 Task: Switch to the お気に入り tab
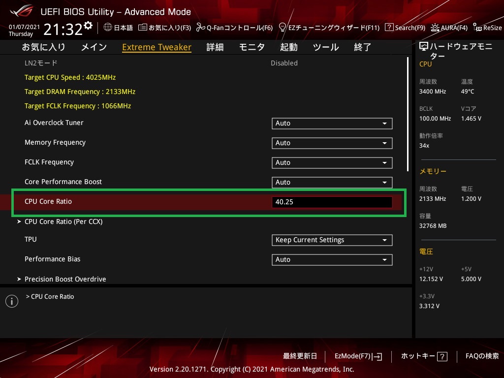44,47
